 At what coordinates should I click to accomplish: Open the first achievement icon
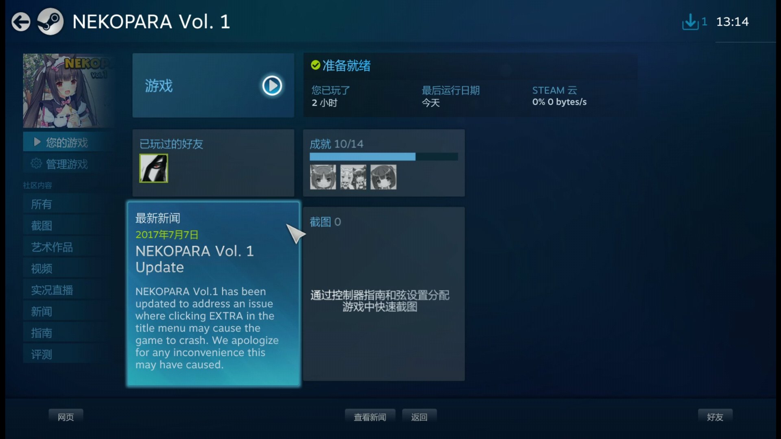[x=323, y=177]
